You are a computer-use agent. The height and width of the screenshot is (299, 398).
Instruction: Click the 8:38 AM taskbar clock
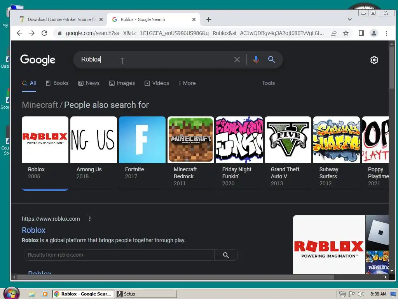point(378,294)
